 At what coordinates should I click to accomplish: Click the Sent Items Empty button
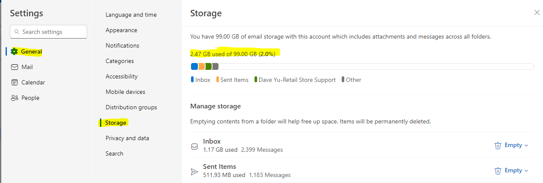[x=513, y=171]
